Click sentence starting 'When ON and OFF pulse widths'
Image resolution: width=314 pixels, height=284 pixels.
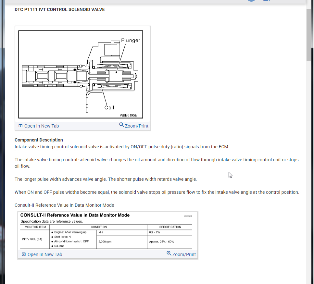pyautogui.click(x=157, y=192)
